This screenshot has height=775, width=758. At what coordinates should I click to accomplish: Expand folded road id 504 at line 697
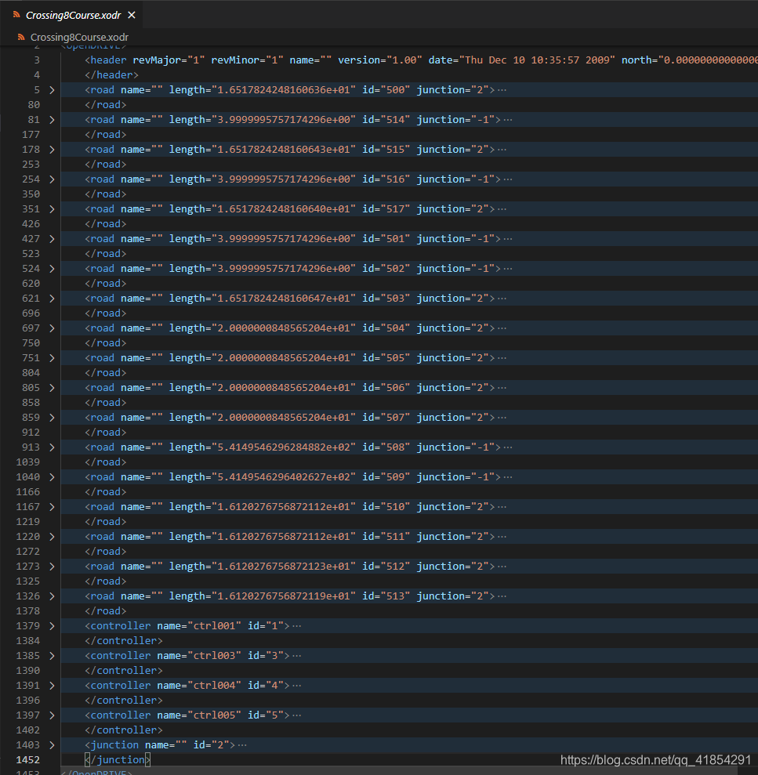tap(52, 328)
